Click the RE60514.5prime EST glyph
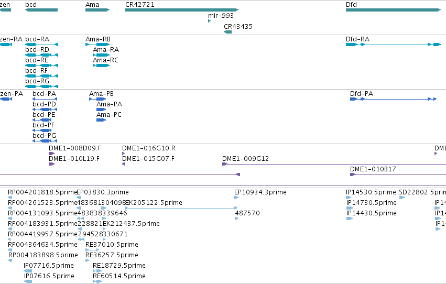 coord(97,281)
